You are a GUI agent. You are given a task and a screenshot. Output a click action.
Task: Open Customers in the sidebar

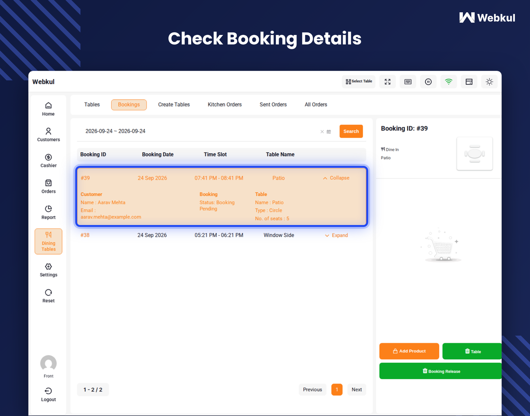[48, 135]
